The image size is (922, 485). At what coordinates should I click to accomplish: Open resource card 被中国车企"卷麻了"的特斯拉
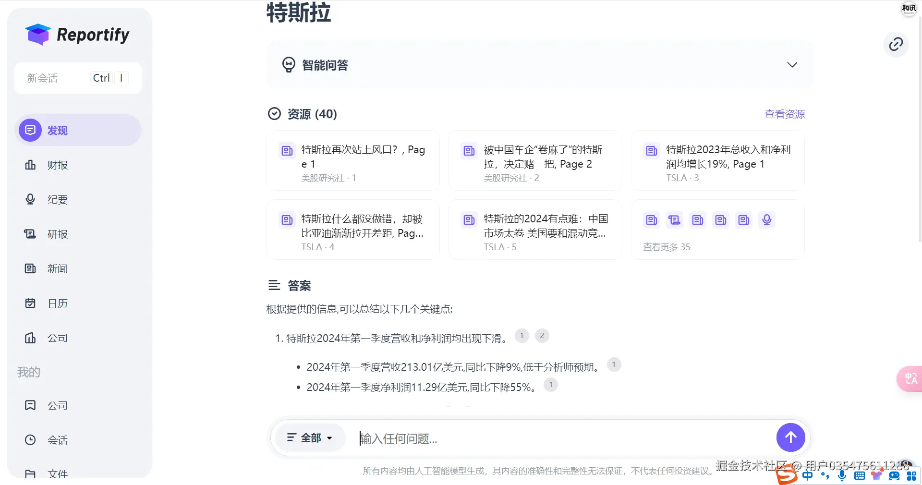(535, 161)
